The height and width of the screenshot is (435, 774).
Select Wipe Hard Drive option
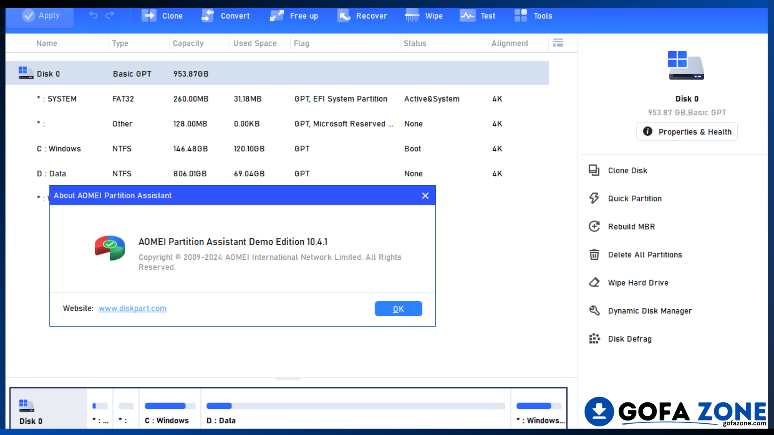638,283
